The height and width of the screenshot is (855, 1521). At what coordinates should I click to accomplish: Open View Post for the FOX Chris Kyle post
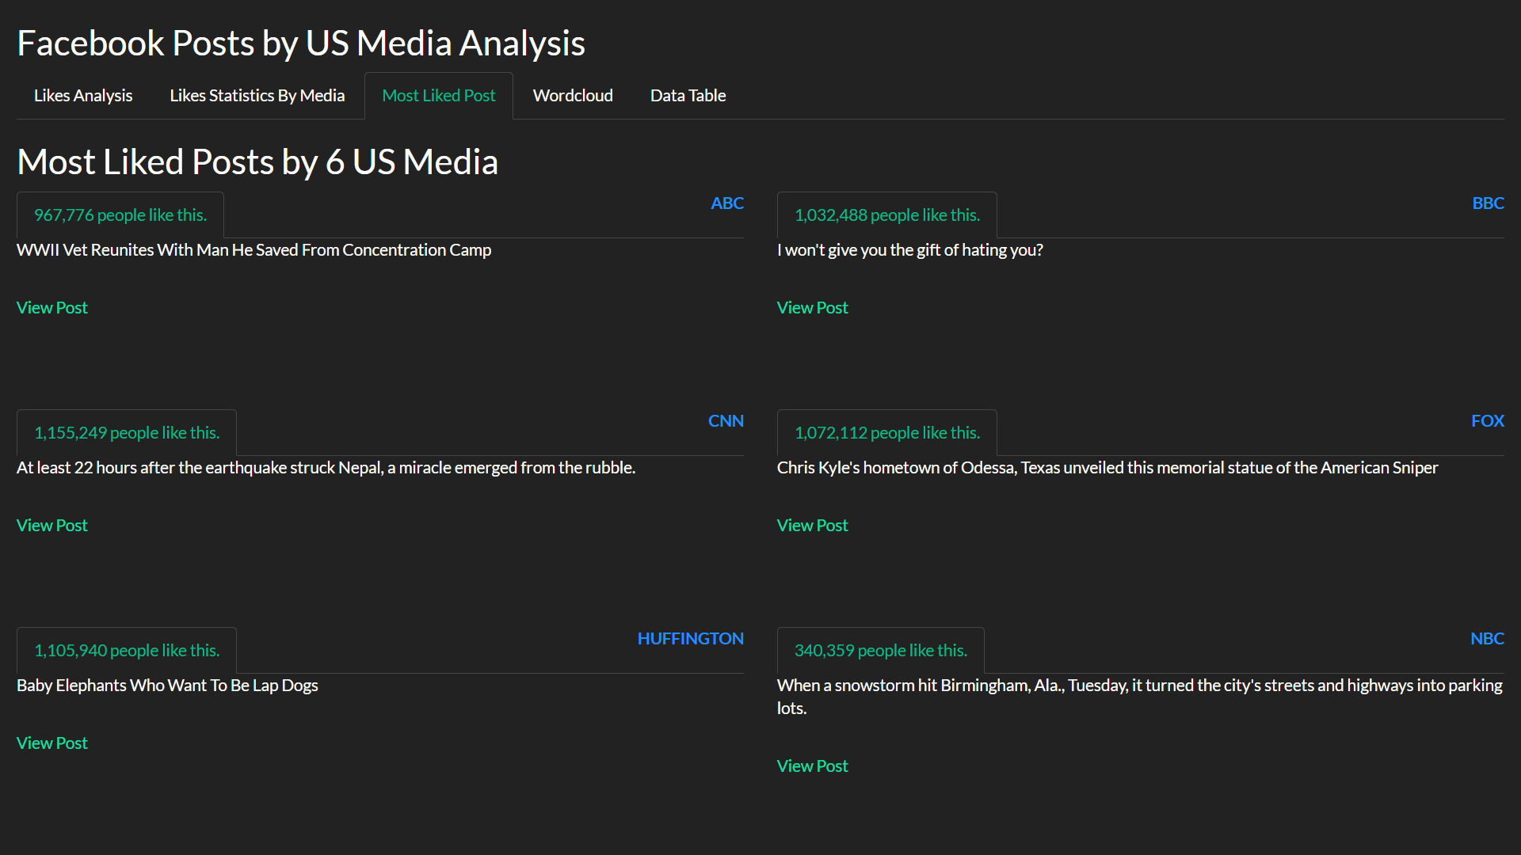tap(812, 526)
